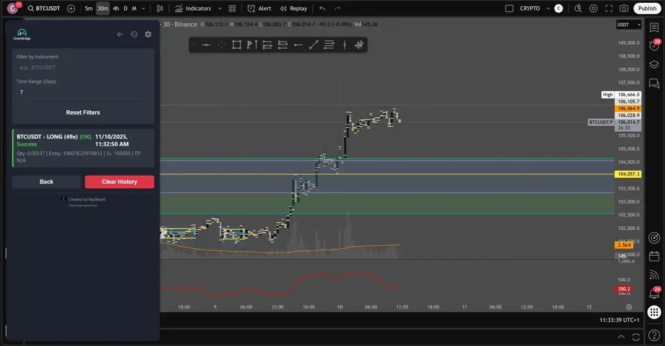Open the chats panel icon
This screenshot has height=346, width=665.
[654, 84]
